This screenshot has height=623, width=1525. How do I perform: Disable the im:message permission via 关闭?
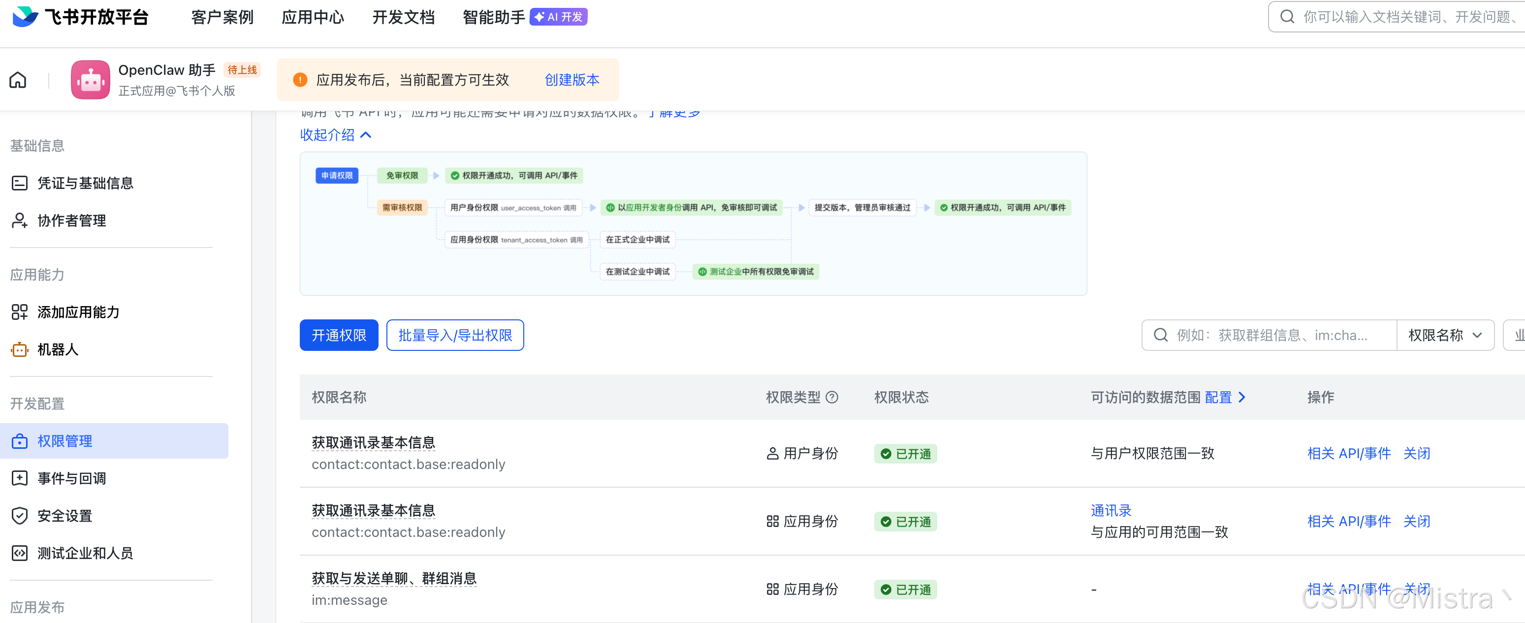(x=1417, y=589)
